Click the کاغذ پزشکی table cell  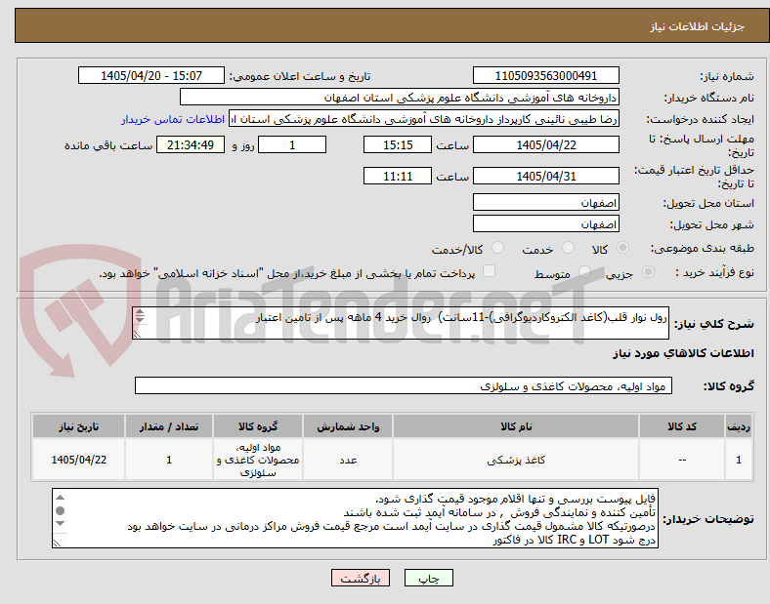516,460
